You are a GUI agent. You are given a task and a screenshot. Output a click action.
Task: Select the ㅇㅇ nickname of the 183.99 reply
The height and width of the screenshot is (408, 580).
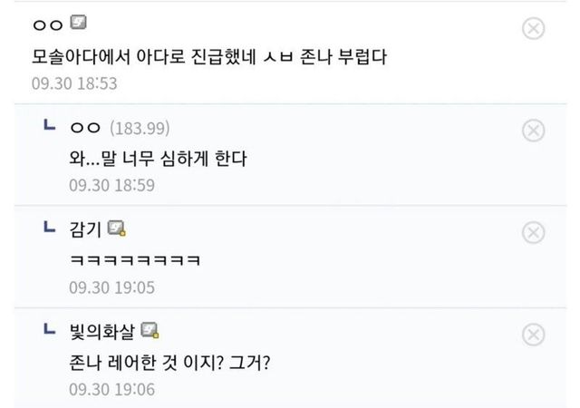(x=84, y=128)
